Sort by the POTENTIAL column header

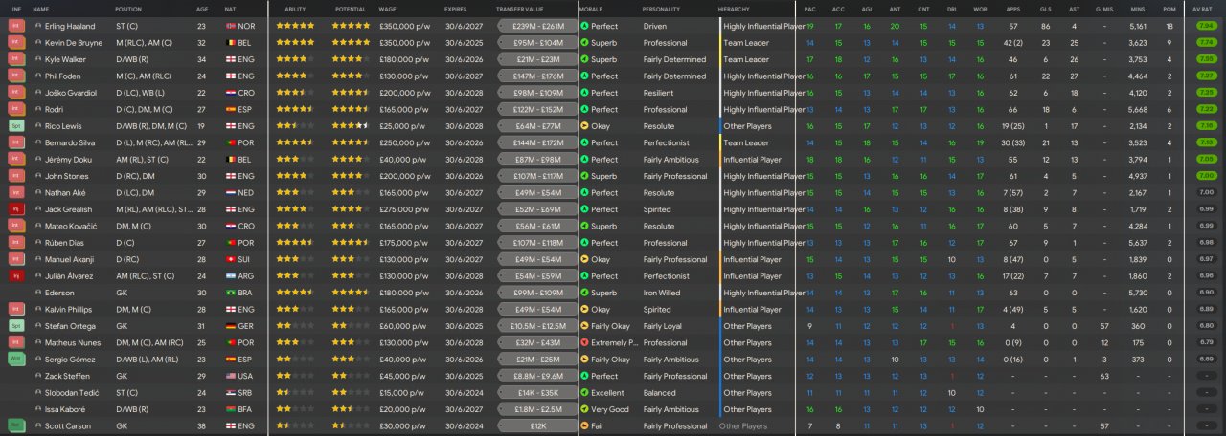point(351,9)
